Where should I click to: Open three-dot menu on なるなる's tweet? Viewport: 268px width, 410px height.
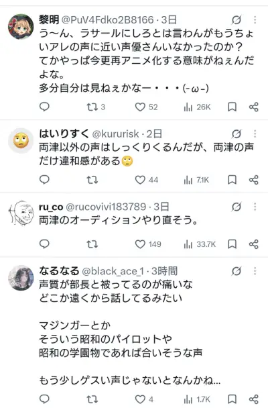click(x=255, y=271)
